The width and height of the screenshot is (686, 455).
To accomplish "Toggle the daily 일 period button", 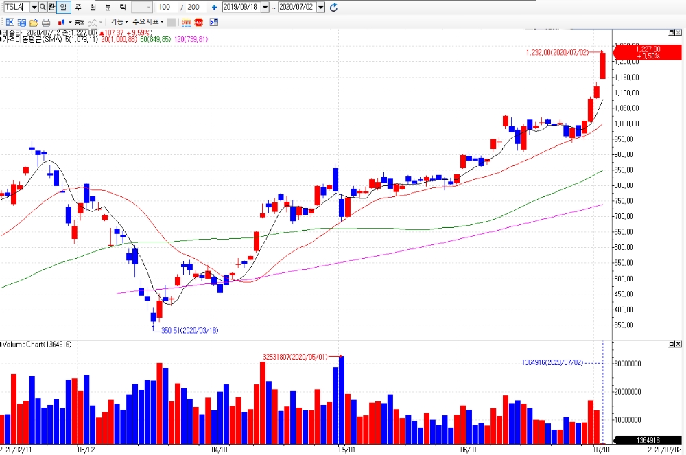I will point(63,7).
